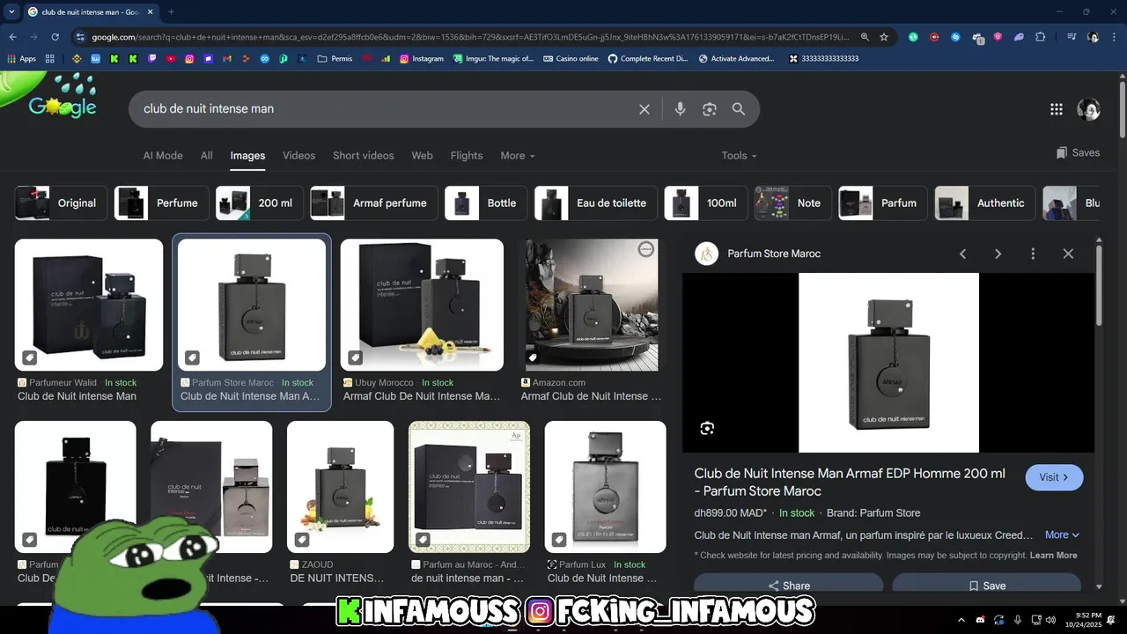Viewport: 1127px width, 634px height.
Task: Open three-dot options in preview panel
Action: [x=1033, y=254]
